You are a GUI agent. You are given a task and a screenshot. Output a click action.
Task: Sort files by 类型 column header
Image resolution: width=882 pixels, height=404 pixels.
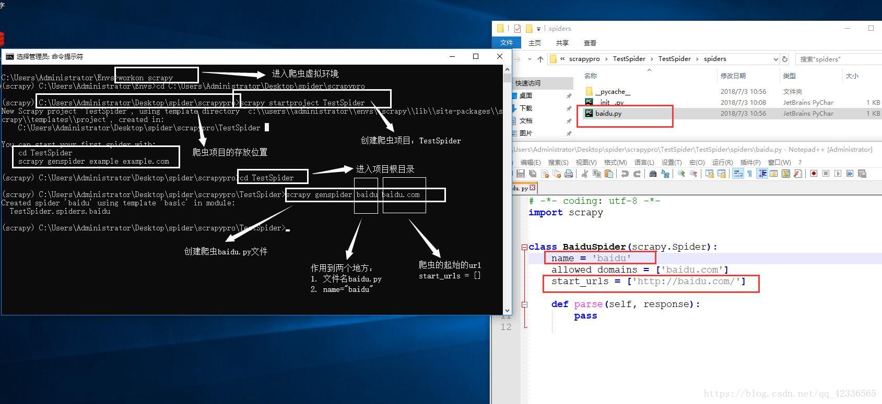click(789, 76)
